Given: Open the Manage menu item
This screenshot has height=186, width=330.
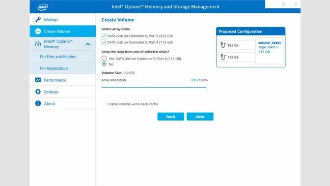Looking at the screenshot, I should (63, 19).
